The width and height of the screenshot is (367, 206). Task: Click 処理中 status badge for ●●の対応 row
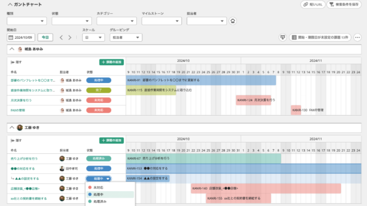point(99,169)
